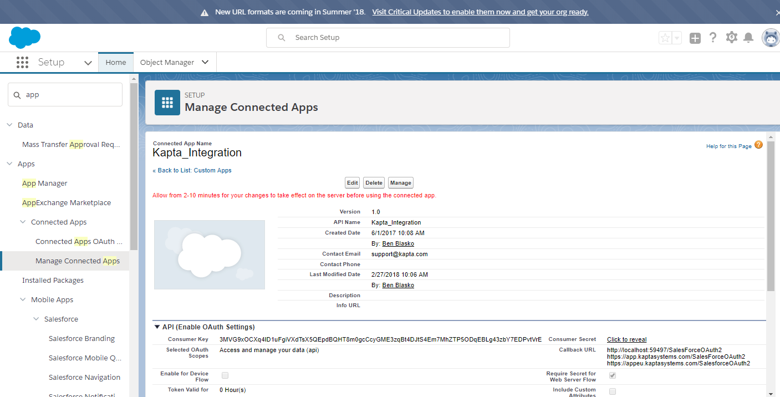Viewport: 780px width, 397px height.
Task: Collapse the Salesforce tree node
Action: 36,319
